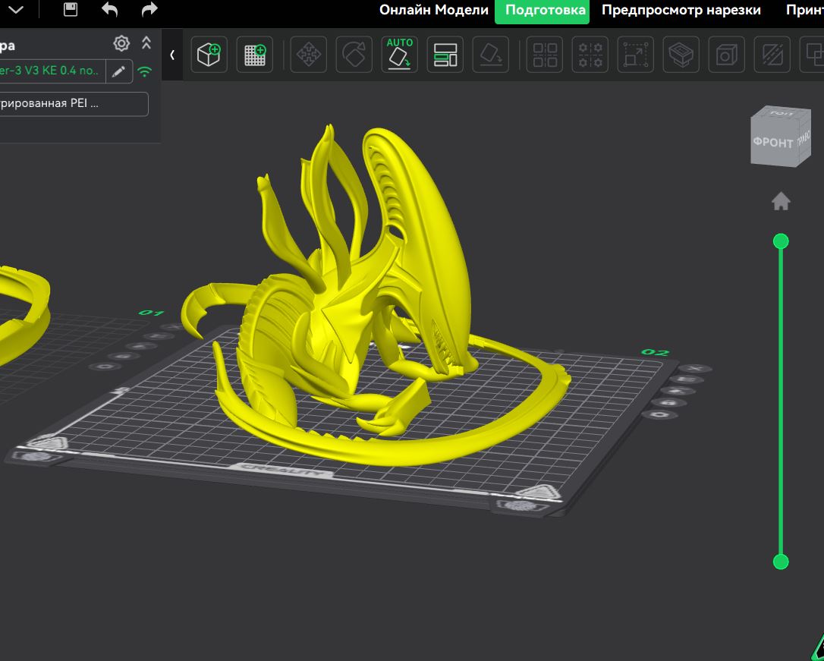Collapse the printer panel double chevron
The width and height of the screenshot is (824, 661).
click(x=146, y=43)
